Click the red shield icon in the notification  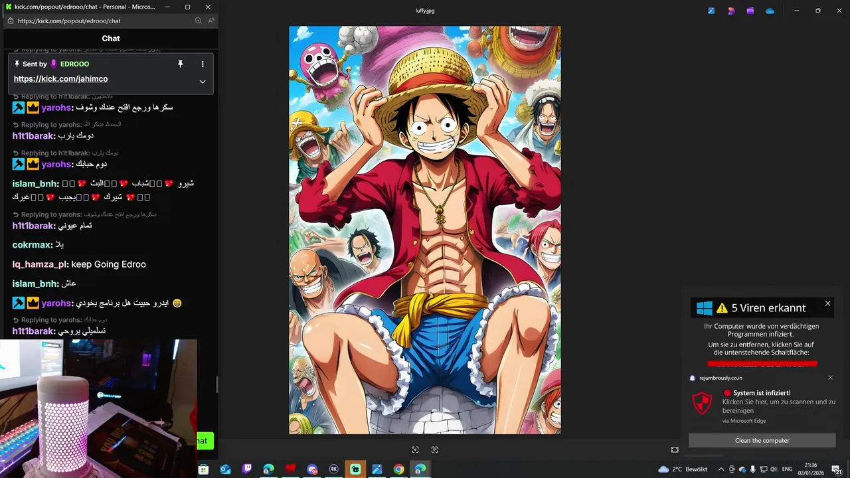tap(703, 402)
